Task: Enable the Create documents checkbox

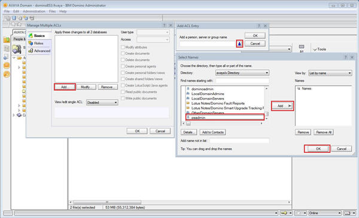Action: (x=123, y=53)
